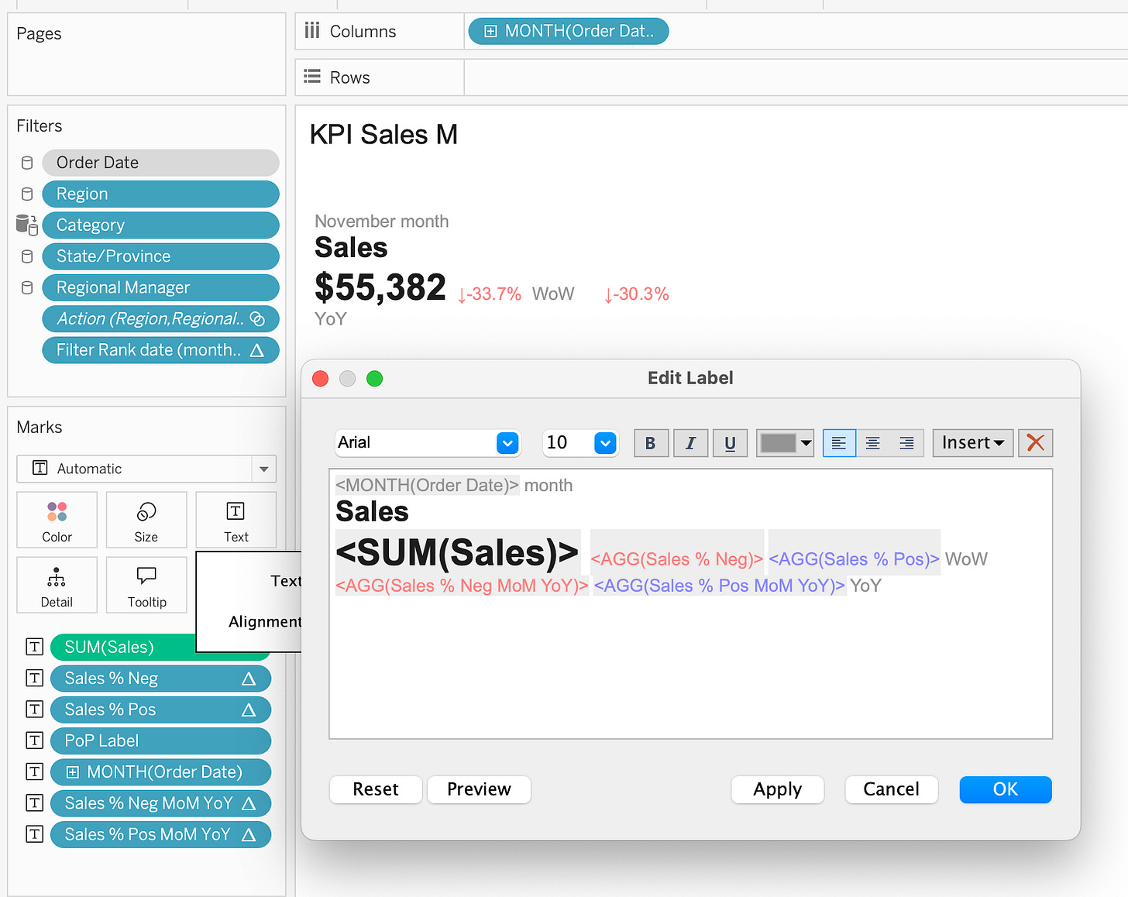Viewport: 1128px width, 897px height.
Task: Open the gray font color swatch
Action: click(x=785, y=443)
